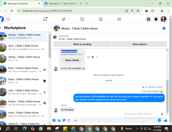Click the zoom magnifier in address bar

132,11
